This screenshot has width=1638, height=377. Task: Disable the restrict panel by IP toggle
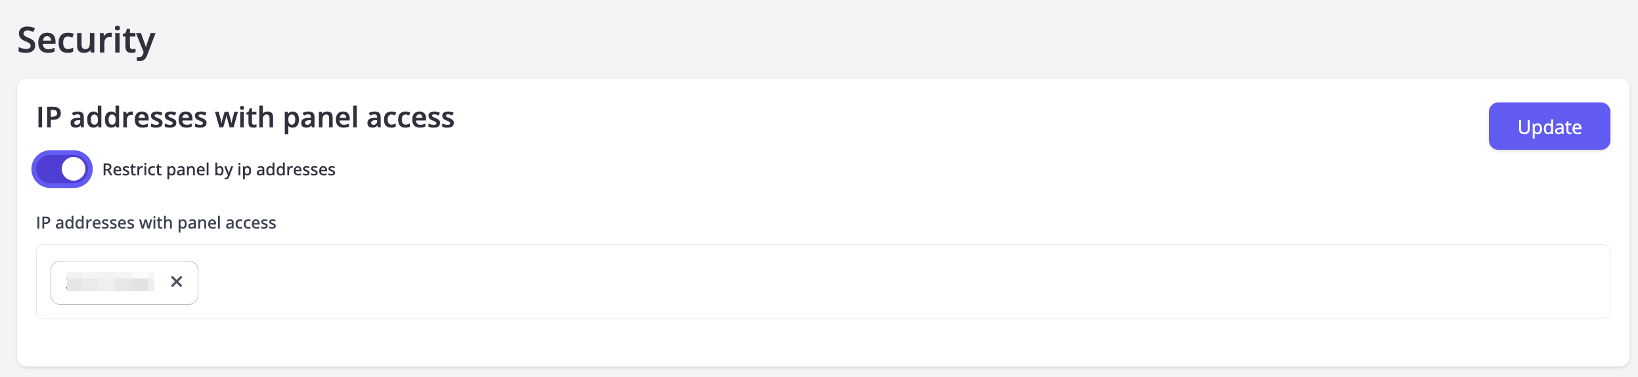[62, 169]
